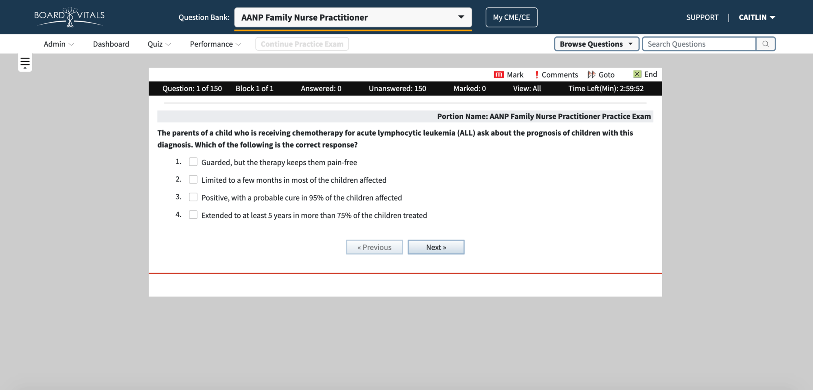
Task: Expand the Performance menu
Action: [215, 44]
